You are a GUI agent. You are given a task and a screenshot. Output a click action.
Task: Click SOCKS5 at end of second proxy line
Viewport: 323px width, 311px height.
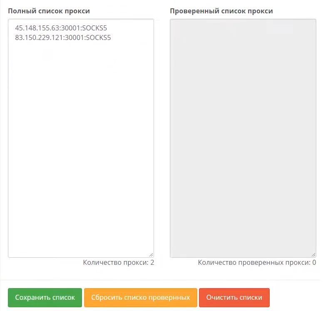99,38
